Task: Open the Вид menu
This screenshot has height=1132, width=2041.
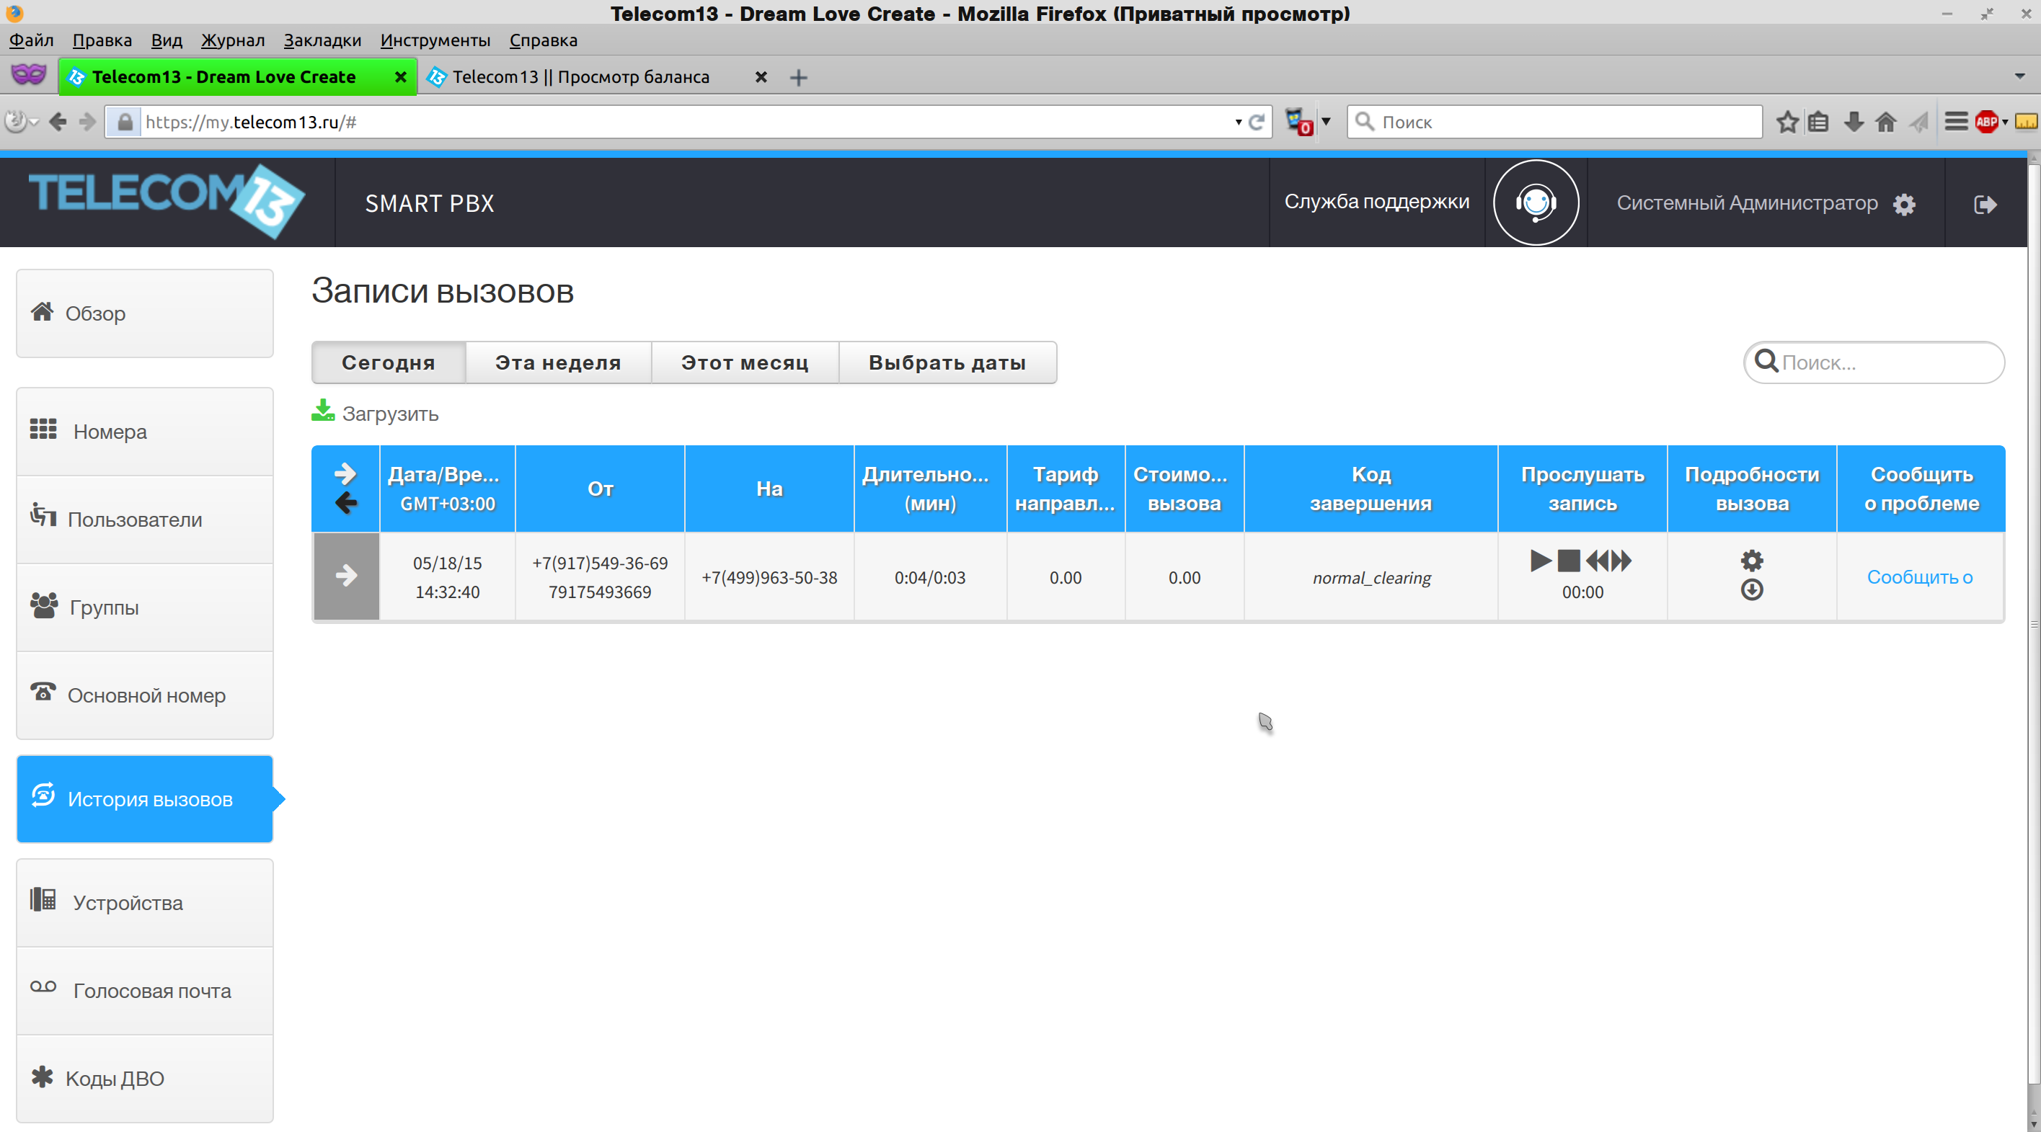Action: (167, 40)
